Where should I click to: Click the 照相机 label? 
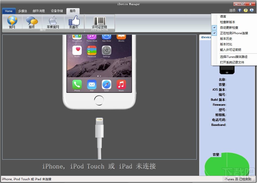point(221,115)
